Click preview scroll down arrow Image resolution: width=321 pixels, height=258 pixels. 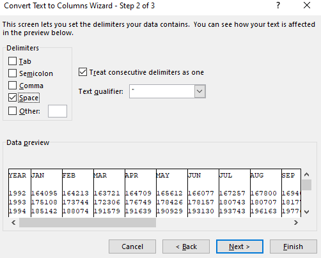coord(306,212)
